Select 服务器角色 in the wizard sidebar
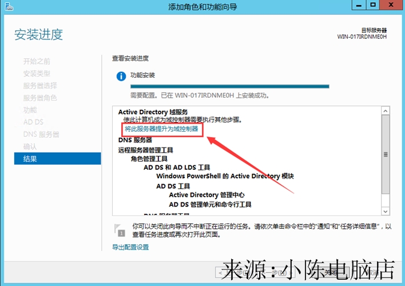 [x=40, y=98]
